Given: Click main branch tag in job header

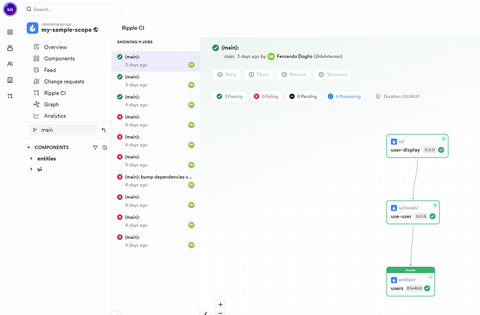Looking at the screenshot, I should coord(229,57).
